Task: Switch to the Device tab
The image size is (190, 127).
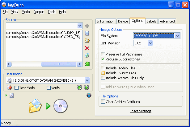Action: click(123, 21)
